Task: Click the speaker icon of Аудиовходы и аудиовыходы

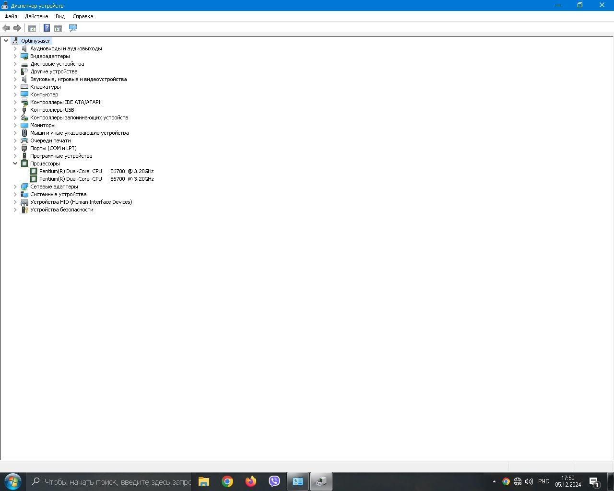Action: [x=24, y=48]
